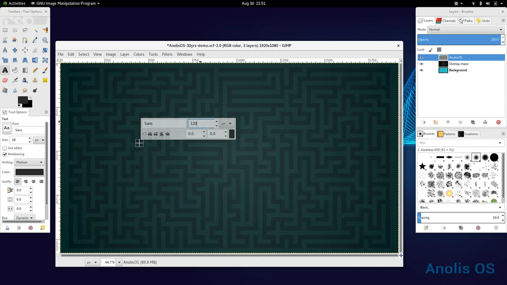The image size is (507, 285).
Task: Select the black star brush thumbnail
Action: tap(422, 166)
